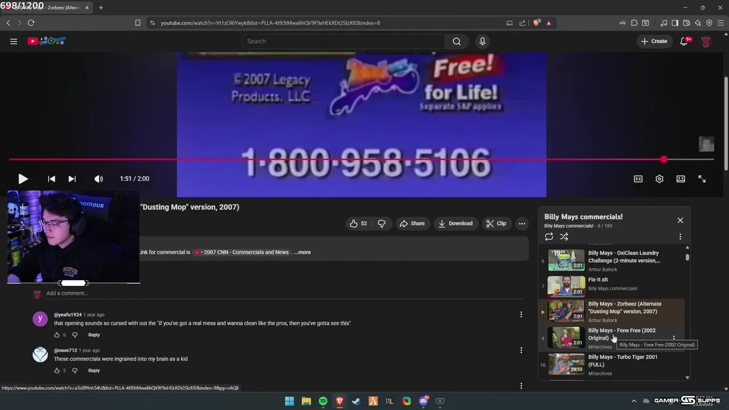729x410 pixels.
Task: Play OxiClean Laundry Challenge video
Action: [x=612, y=260]
